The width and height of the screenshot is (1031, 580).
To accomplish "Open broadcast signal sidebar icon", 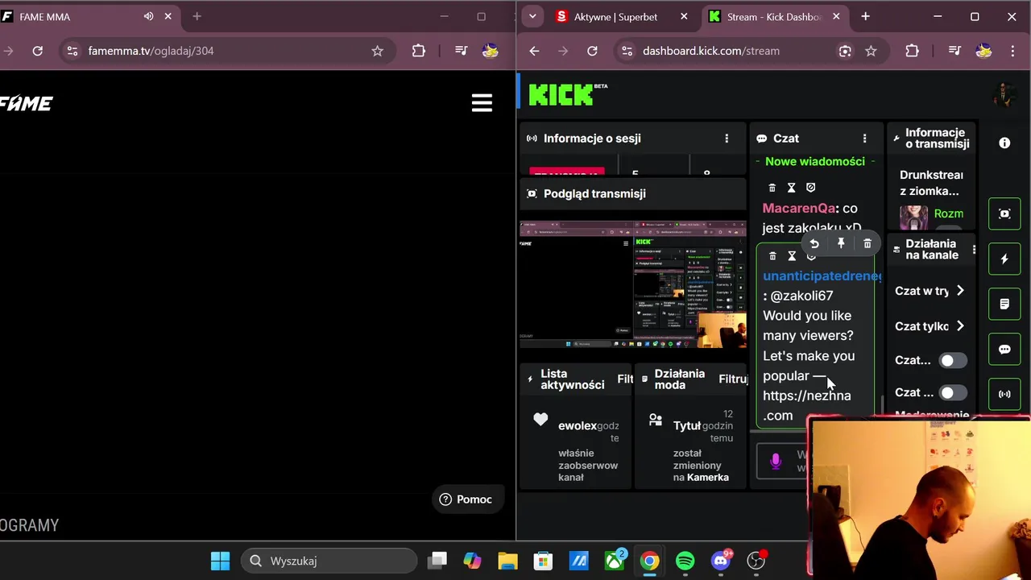I will (1004, 395).
